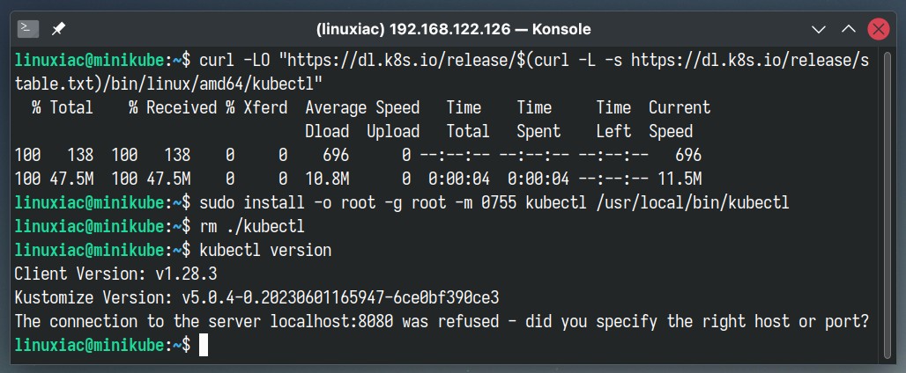This screenshot has height=373, width=906.
Task: Click the 'kubectl version' command text
Action: (x=265, y=250)
